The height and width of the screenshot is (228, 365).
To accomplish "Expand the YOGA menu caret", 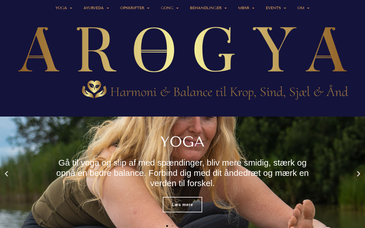I will (71, 8).
